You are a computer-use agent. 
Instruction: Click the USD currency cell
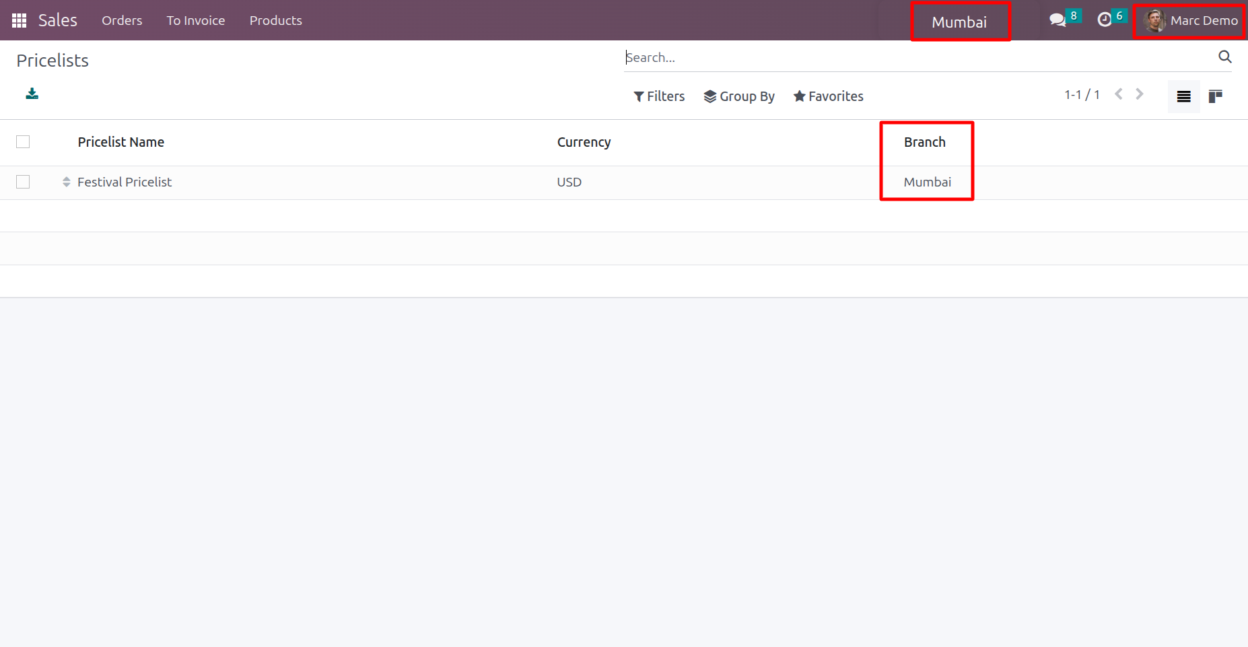tap(569, 182)
